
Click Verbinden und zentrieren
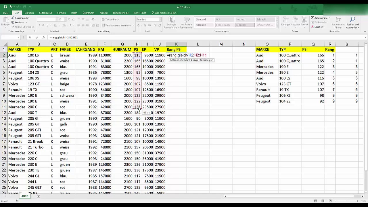(x=116, y=25)
